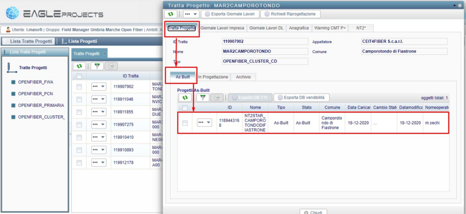Open the Lista Tratte Progetti menu item

[x=29, y=41]
